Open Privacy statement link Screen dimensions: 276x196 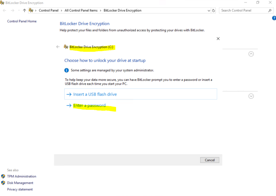click(20, 189)
